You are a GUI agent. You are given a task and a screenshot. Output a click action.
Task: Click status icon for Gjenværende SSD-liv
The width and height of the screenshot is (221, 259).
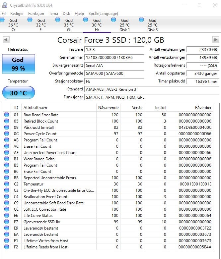(7, 222)
